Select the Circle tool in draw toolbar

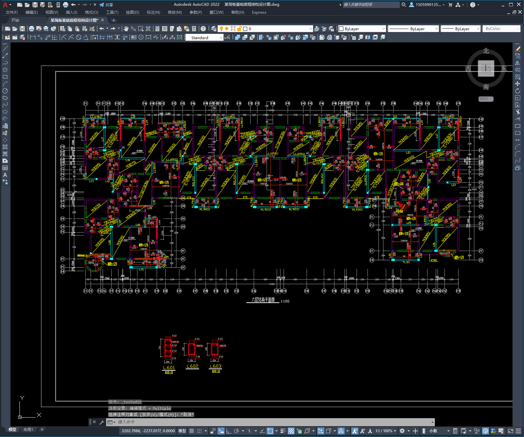(x=5, y=91)
